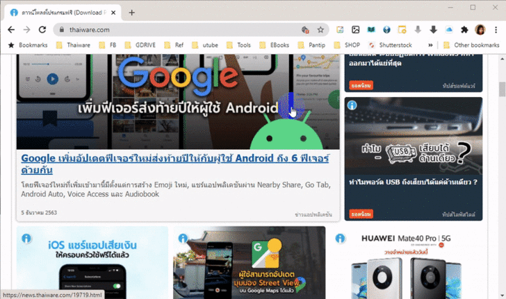Open the iOS app sharing banner
The width and height of the screenshot is (506, 299).
92,263
